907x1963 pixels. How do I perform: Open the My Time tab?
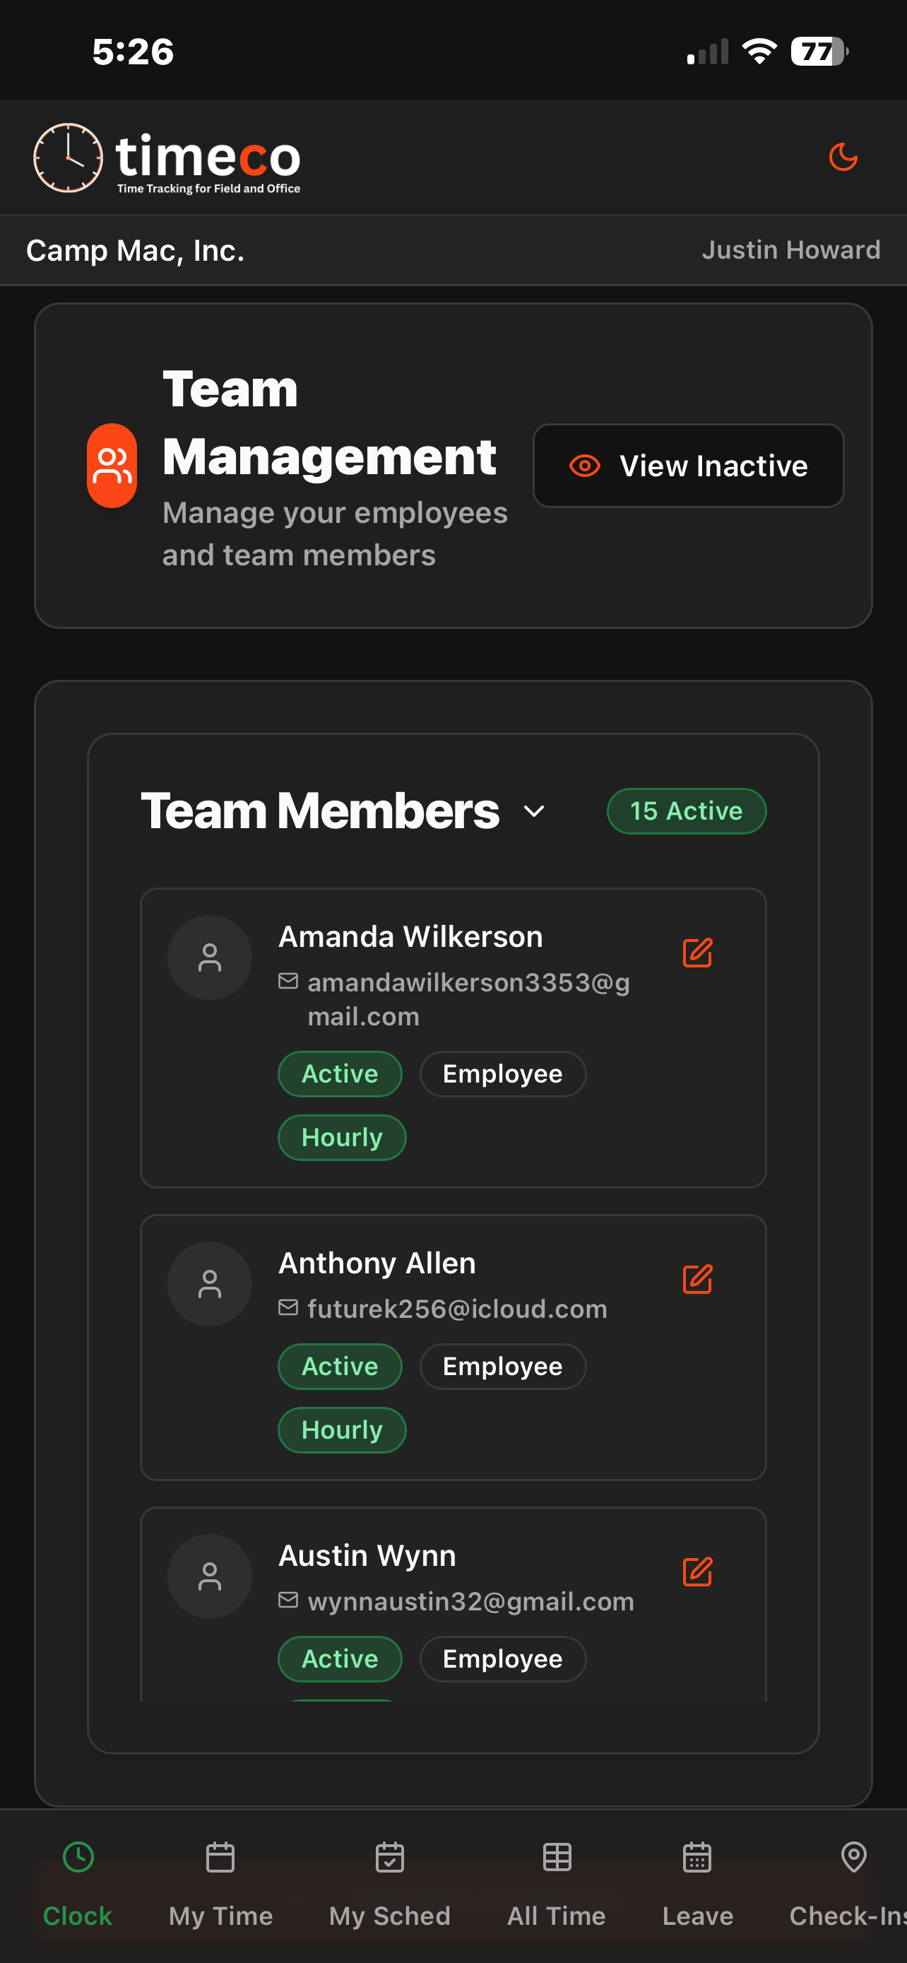click(x=220, y=1885)
